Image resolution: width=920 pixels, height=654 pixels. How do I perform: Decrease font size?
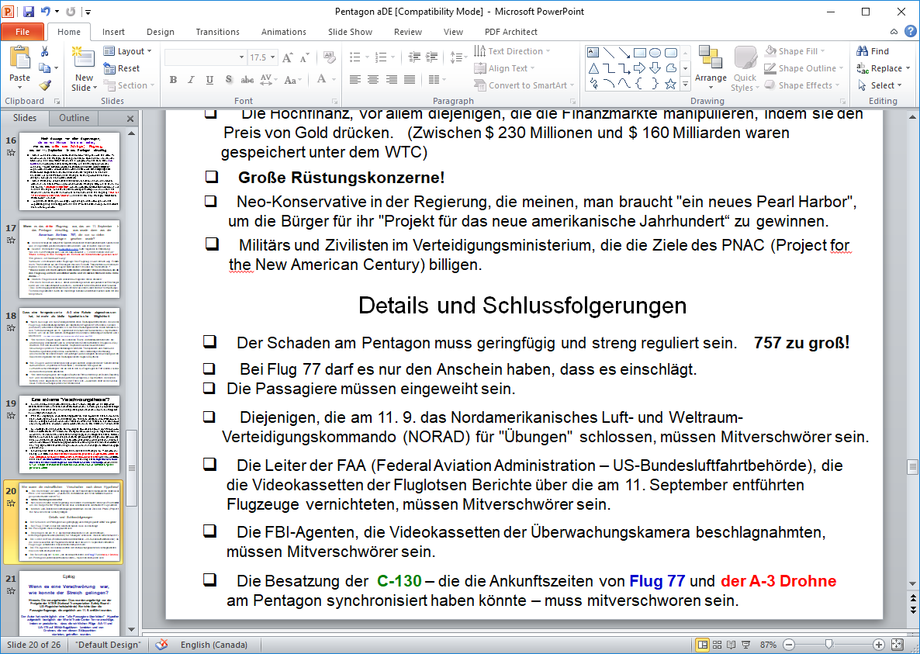click(304, 57)
